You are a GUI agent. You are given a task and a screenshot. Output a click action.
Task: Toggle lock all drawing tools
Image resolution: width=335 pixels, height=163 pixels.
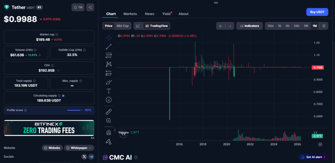click(x=109, y=142)
